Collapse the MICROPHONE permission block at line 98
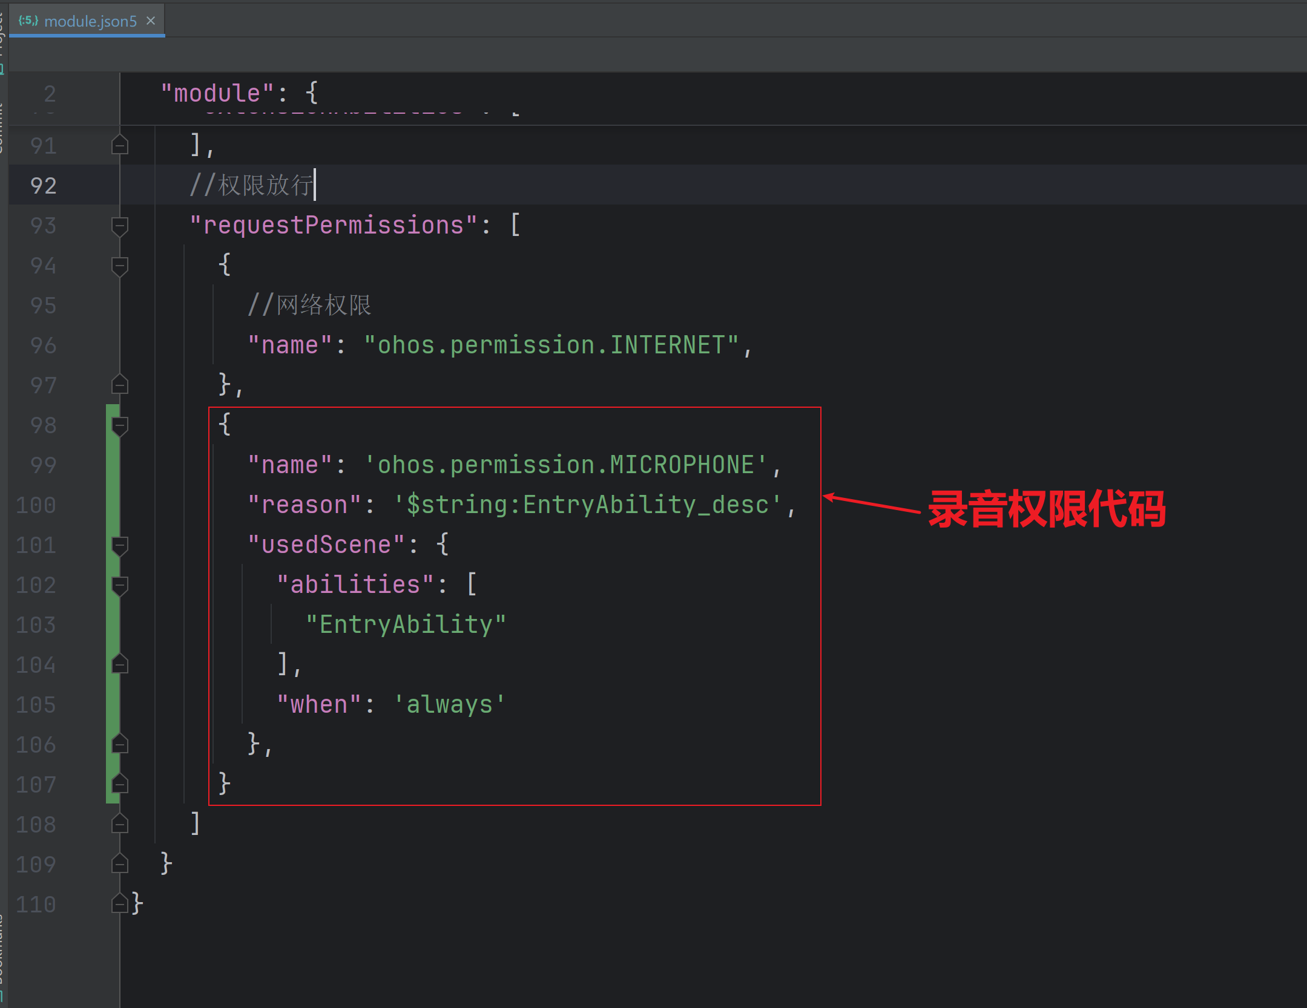The image size is (1307, 1008). point(120,425)
